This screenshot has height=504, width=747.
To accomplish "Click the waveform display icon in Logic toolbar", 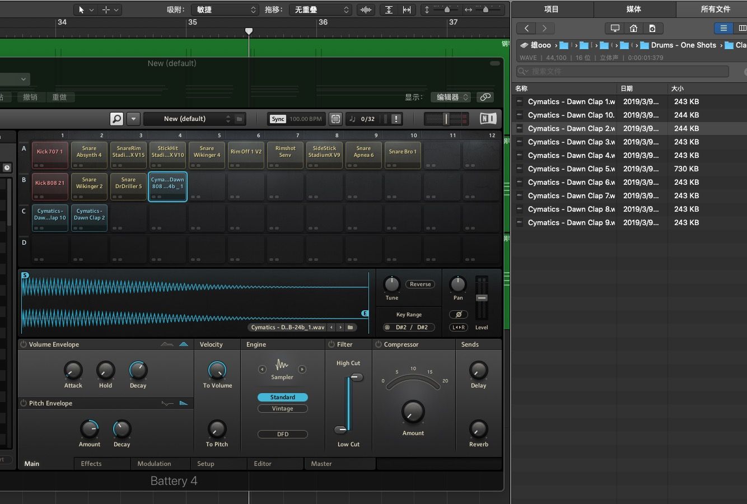I will pyautogui.click(x=366, y=10).
